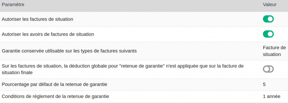Click the default percentage value 5
The image size is (288, 103).
click(x=264, y=85)
